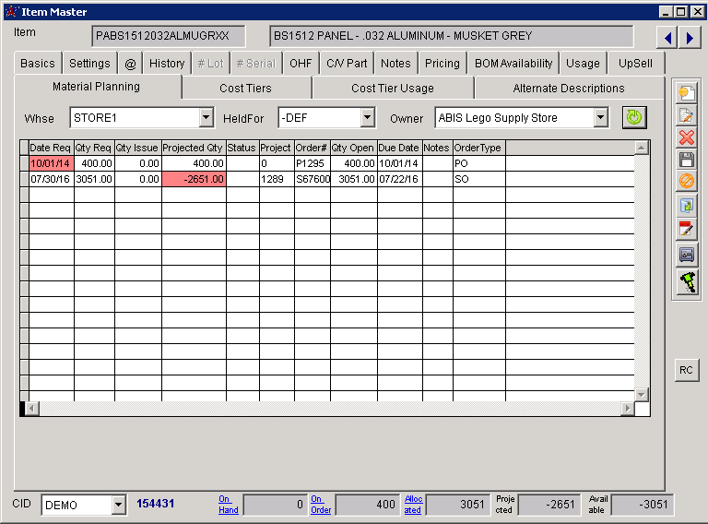Click the red Projected Qty cell -2651.00
The height and width of the screenshot is (524, 708).
[194, 179]
